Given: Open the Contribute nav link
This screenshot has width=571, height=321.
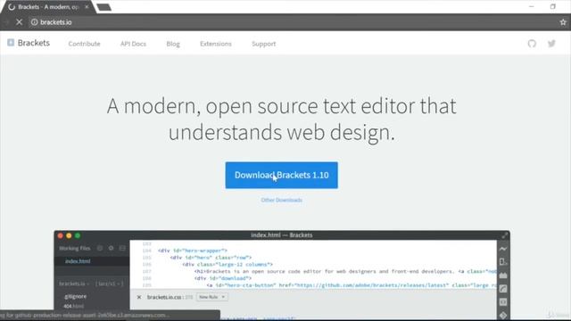Looking at the screenshot, I should pyautogui.click(x=84, y=44).
